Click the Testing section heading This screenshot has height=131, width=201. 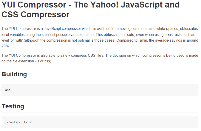click(x=13, y=106)
